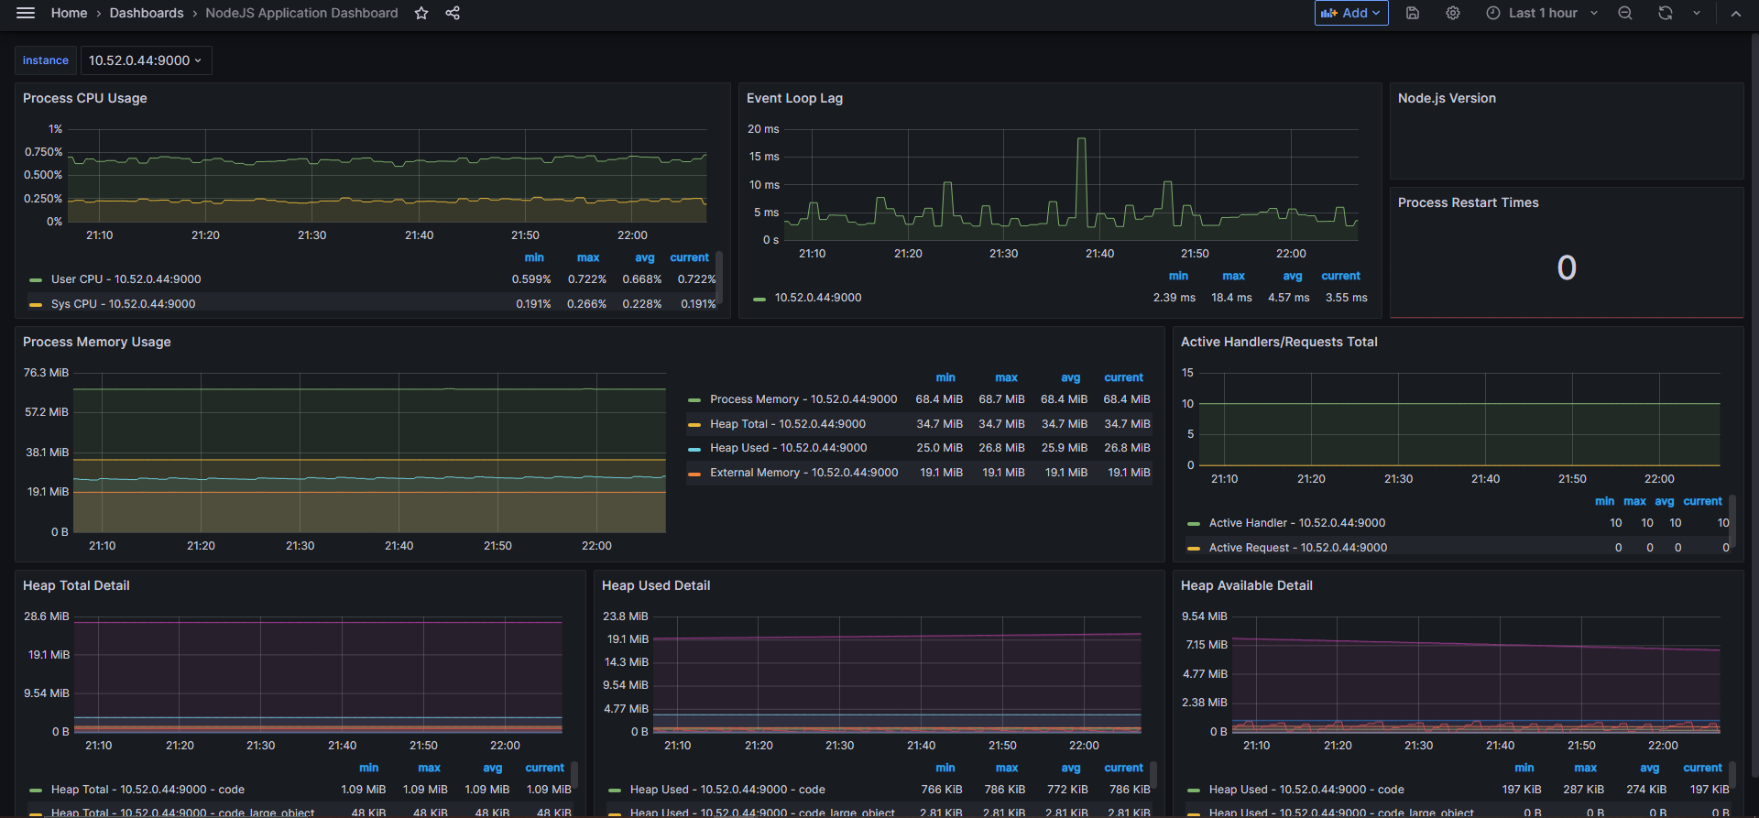Toggle External Memory series in legend
Image resolution: width=1759 pixels, height=818 pixels.
click(804, 473)
